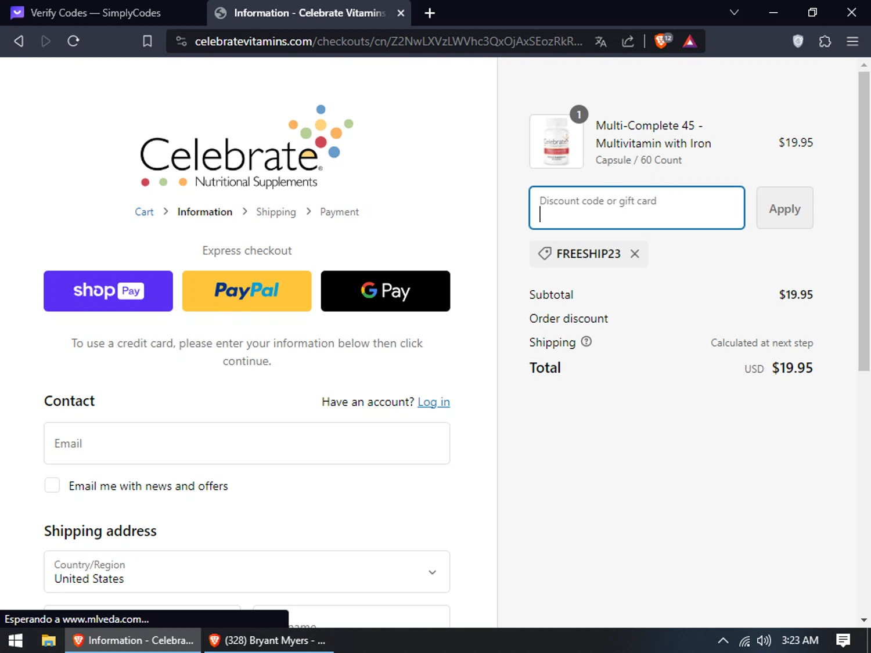Reload the current page

pyautogui.click(x=73, y=41)
